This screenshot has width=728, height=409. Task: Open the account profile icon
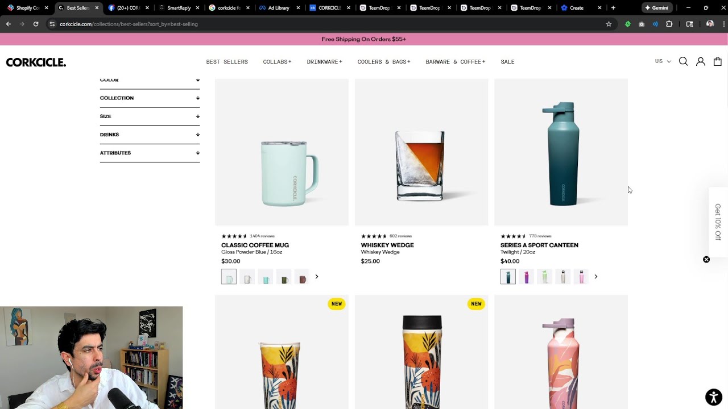click(x=701, y=61)
